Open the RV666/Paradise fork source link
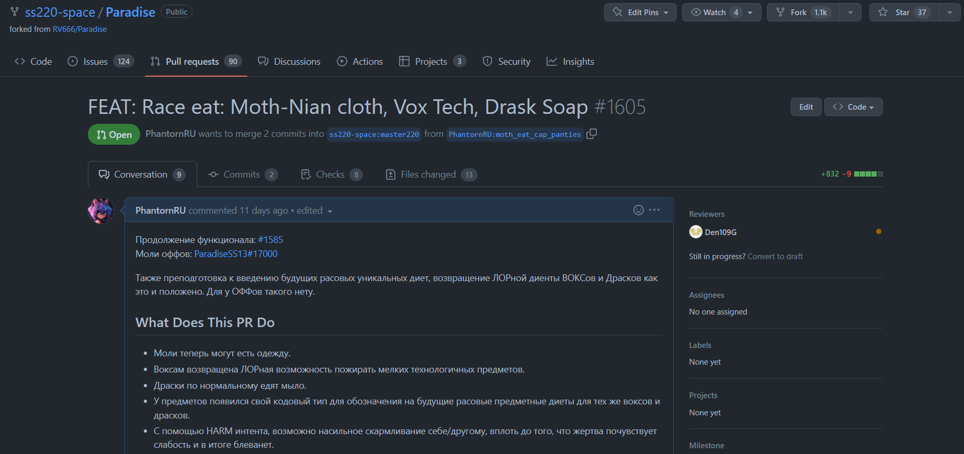 (80, 29)
